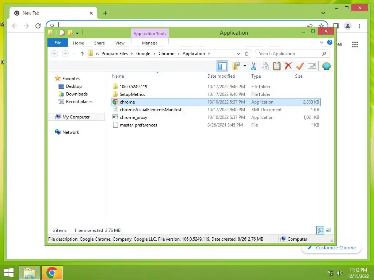Screen dimensions: 374x280
Task: Click the File Explorer taskbar icon
Action: 29,273
